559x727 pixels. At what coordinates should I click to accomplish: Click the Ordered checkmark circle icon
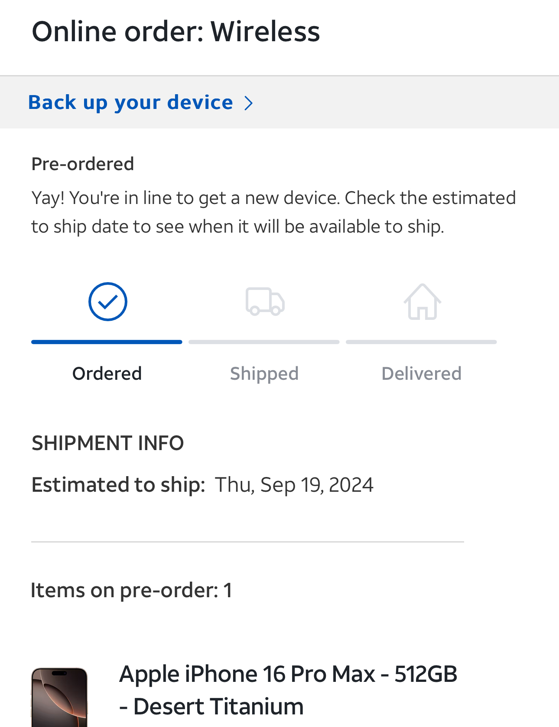(x=107, y=302)
